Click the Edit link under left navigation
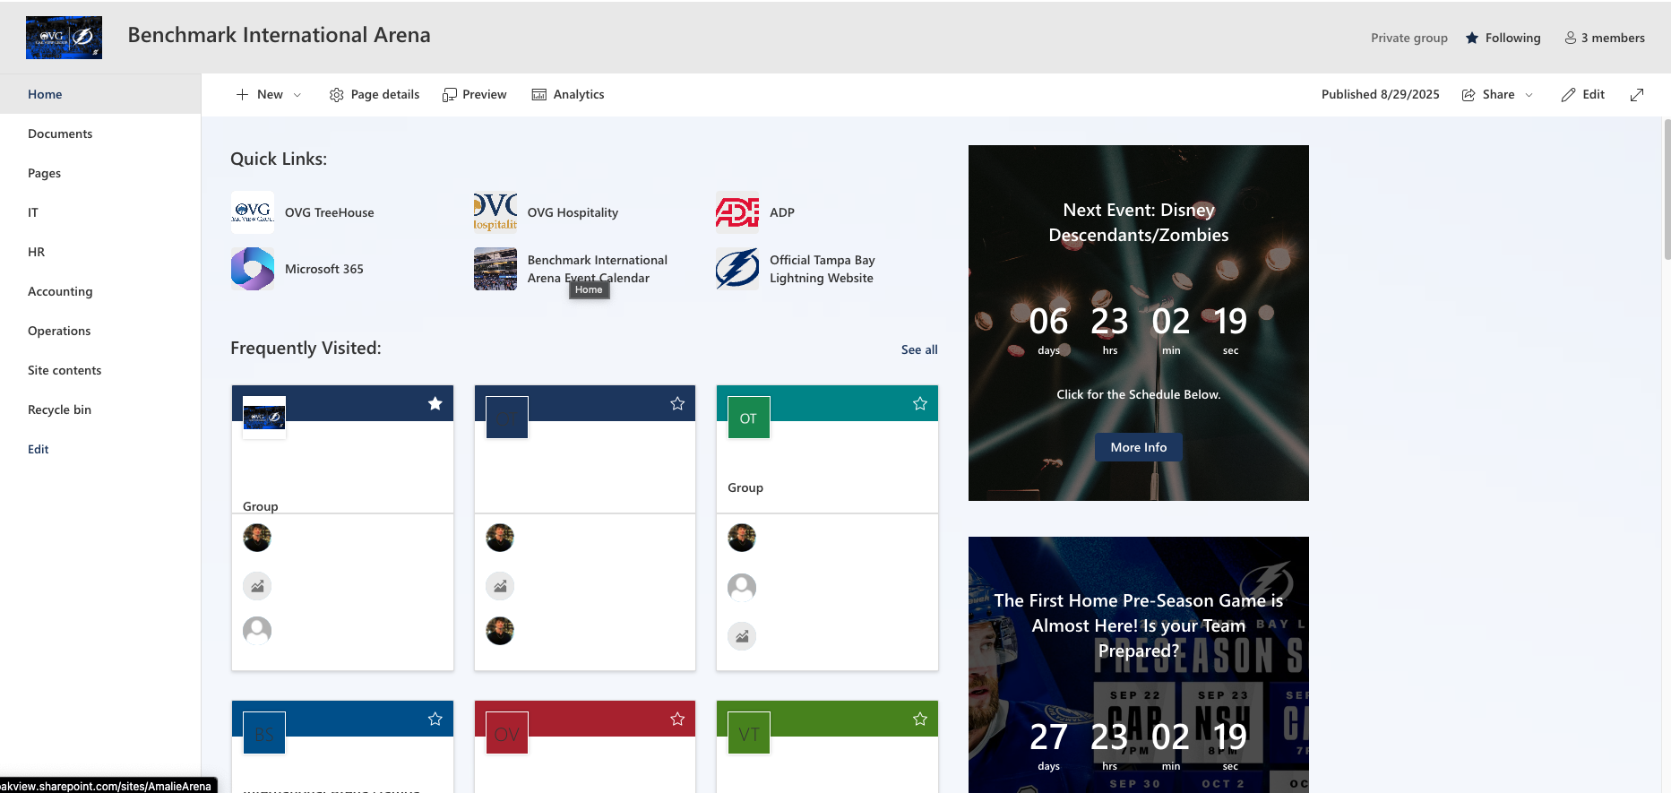 tap(39, 449)
